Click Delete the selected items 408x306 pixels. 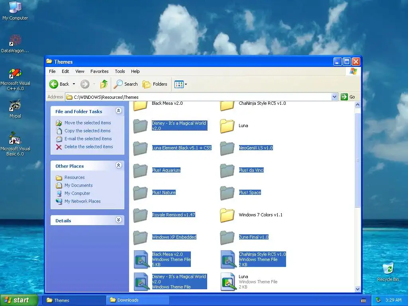coord(88,147)
